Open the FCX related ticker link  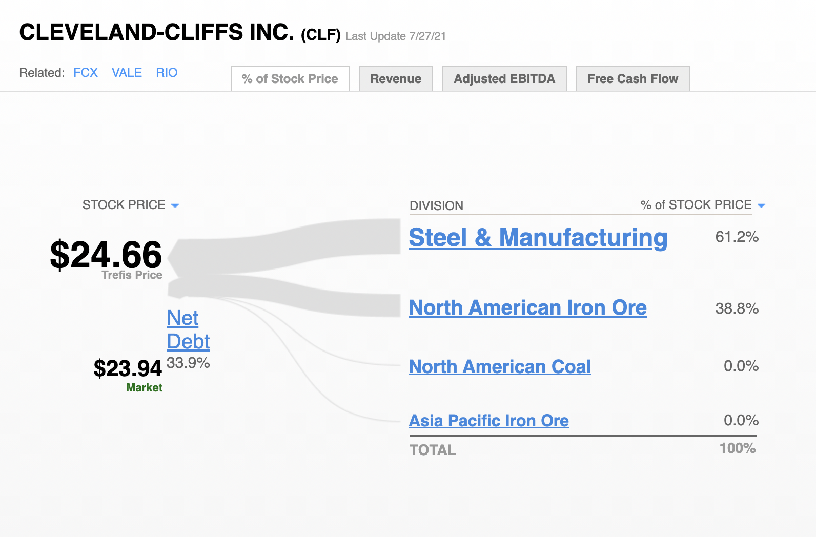pos(86,73)
